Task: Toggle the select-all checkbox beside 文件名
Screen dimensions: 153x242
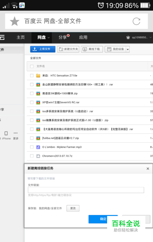Action: pos(32,66)
